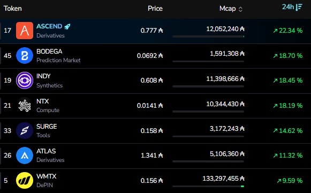Click rank number 17
The image size is (311, 193).
pyautogui.click(x=7, y=31)
